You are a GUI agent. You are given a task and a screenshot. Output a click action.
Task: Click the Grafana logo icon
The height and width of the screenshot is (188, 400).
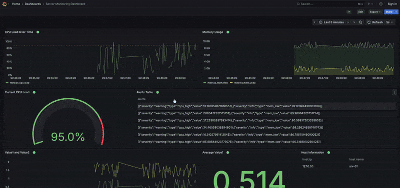[4, 4]
